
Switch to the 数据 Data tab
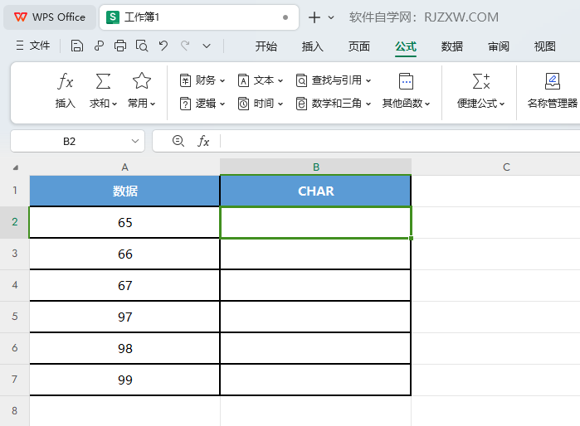click(x=451, y=46)
